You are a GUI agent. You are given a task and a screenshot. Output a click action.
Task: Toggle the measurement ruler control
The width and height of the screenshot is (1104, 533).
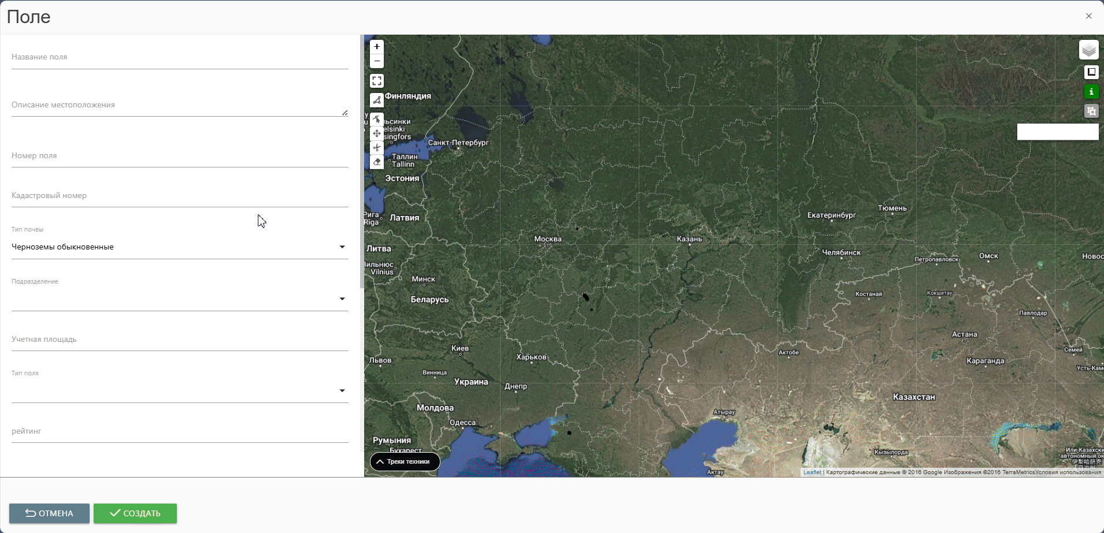[x=1091, y=72]
